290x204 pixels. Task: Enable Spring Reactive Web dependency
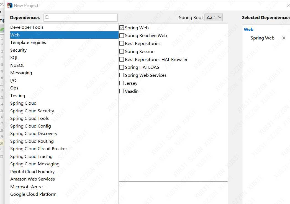point(122,36)
